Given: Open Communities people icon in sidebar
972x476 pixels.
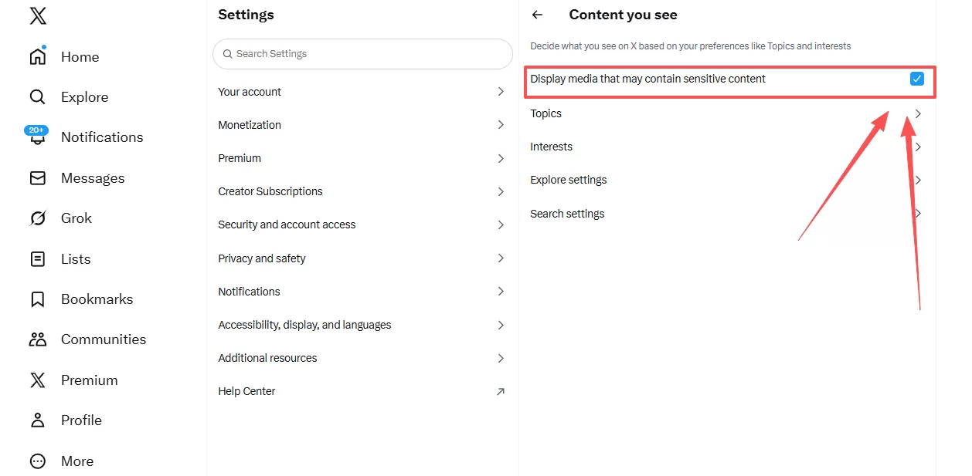Looking at the screenshot, I should pyautogui.click(x=38, y=339).
